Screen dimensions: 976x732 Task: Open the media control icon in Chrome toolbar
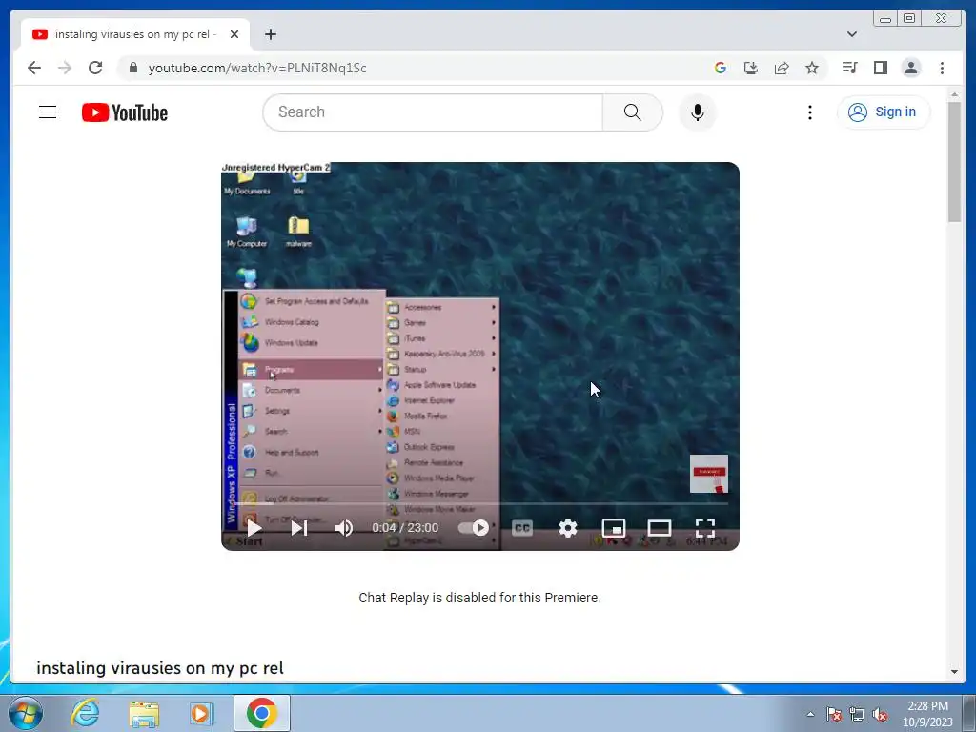point(849,68)
